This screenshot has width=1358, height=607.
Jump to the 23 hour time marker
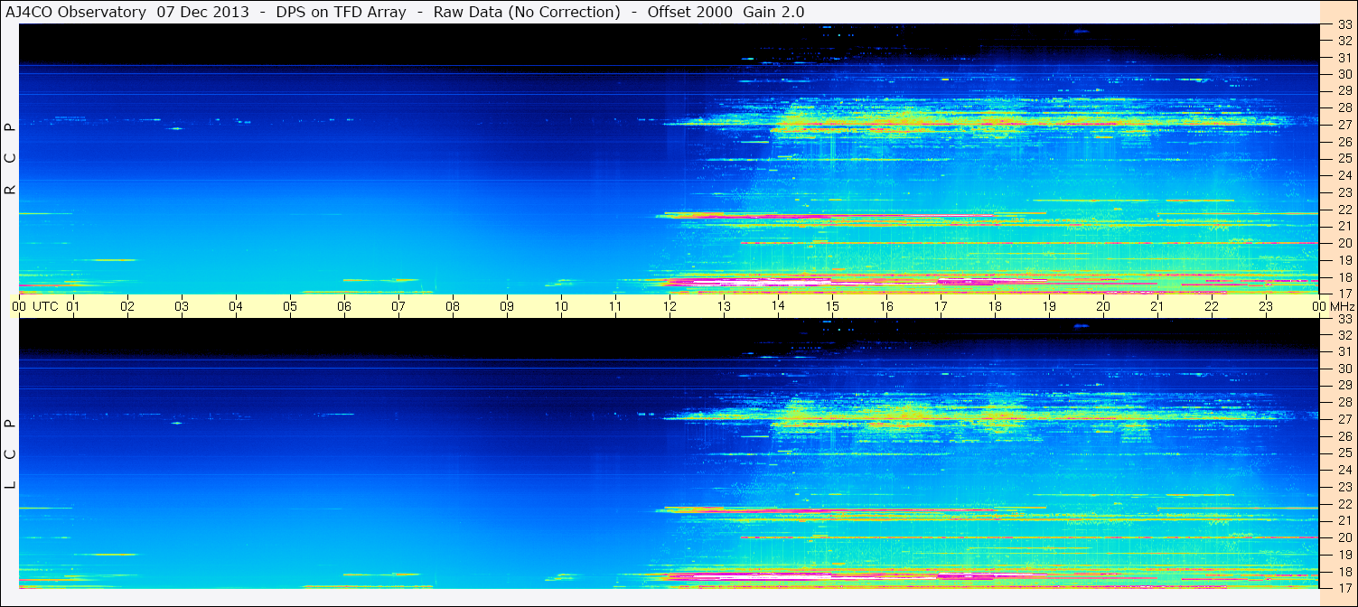tap(1266, 306)
